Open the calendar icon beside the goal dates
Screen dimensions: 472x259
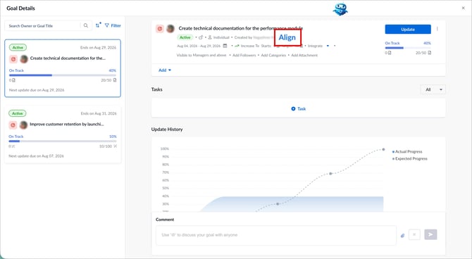(x=225, y=46)
